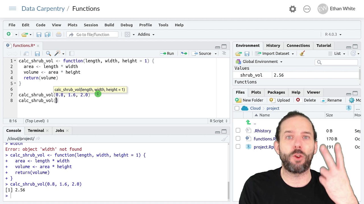Open the R Script file type selector
This screenshot has width=364, height=204.
(x=219, y=121)
